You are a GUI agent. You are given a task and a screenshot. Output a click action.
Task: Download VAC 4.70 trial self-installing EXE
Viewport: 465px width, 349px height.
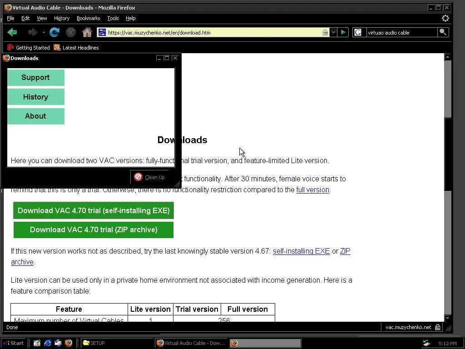pyautogui.click(x=94, y=210)
